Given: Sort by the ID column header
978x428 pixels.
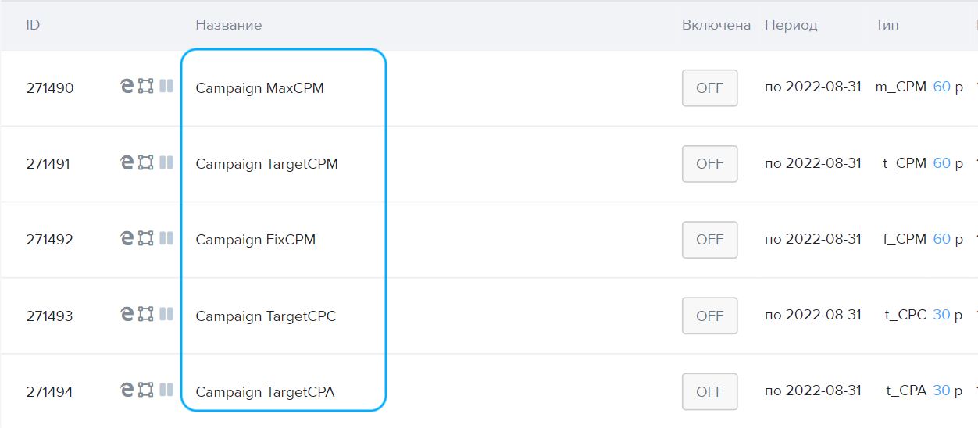Looking at the screenshot, I should pyautogui.click(x=33, y=25).
